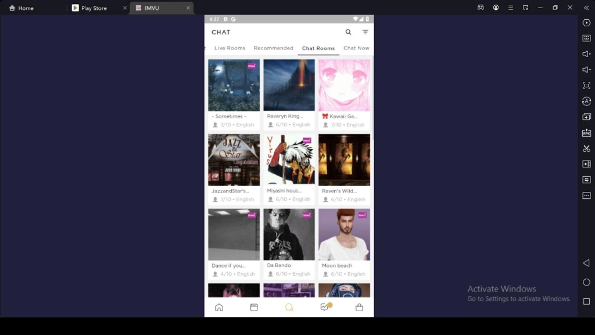The height and width of the screenshot is (335, 595).
Task: Toggle fullscreen from the emulator sidebar
Action: coord(586,85)
